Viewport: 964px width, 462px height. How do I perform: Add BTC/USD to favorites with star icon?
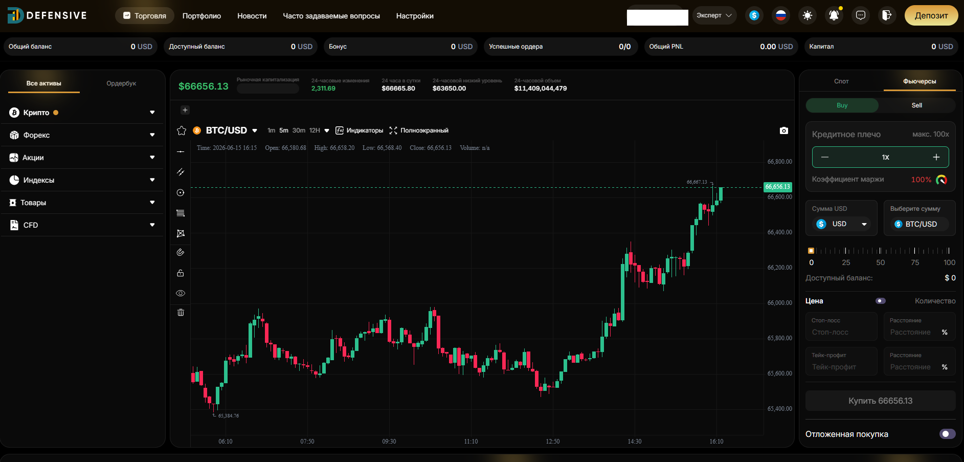click(181, 130)
